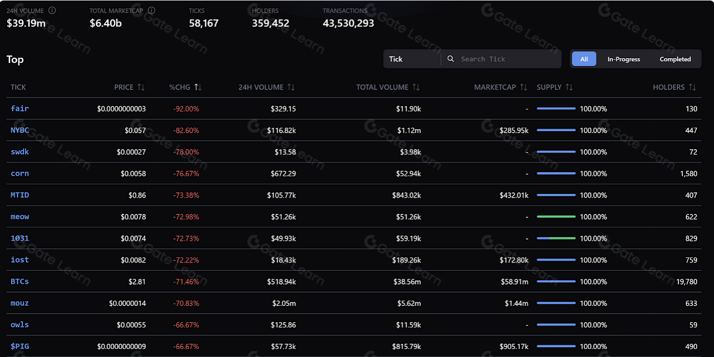This screenshot has height=357, width=714.
Task: Click the info icon beside 24H Volume
Action: click(52, 10)
